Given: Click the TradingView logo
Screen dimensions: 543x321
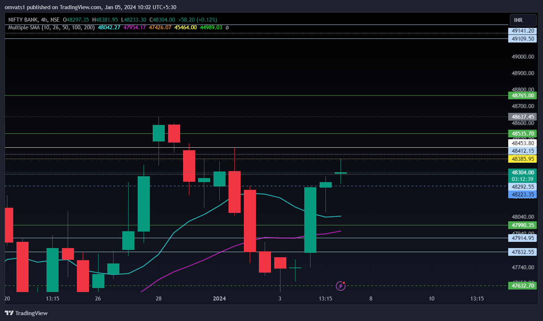Looking at the screenshot, I should pos(26,313).
